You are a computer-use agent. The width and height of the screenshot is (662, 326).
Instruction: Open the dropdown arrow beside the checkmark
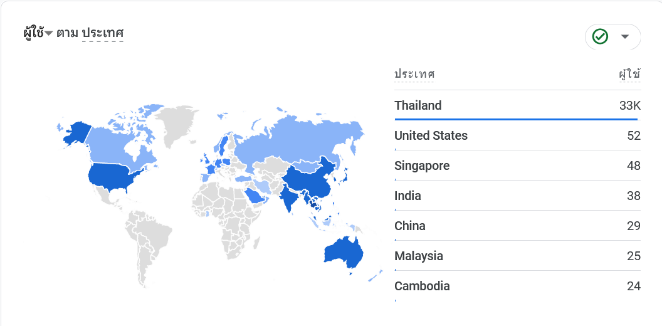point(625,37)
